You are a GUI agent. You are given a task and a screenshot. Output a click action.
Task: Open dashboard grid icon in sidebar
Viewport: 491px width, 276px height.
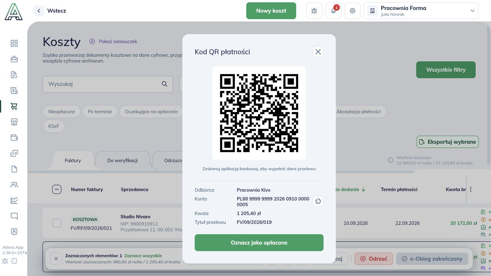14,43
